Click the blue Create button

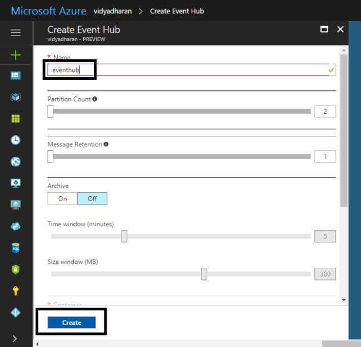pyautogui.click(x=72, y=323)
